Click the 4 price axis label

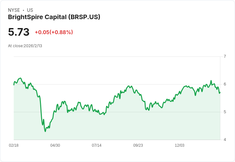225,140
